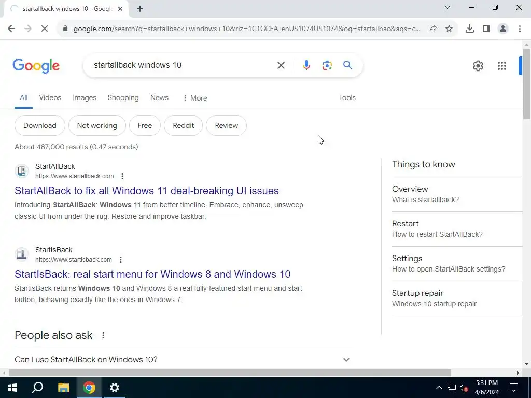Search by image with Google Lens icon
531x398 pixels.
[x=327, y=65]
